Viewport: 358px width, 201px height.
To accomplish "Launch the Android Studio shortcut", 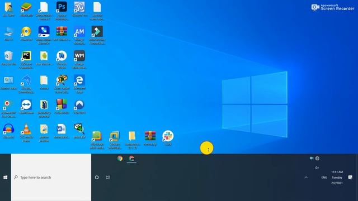I will [62, 60].
